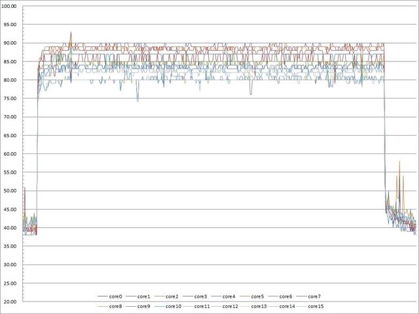Click the 100.00 y-axis label
The height and width of the screenshot is (314, 419).
11,6
